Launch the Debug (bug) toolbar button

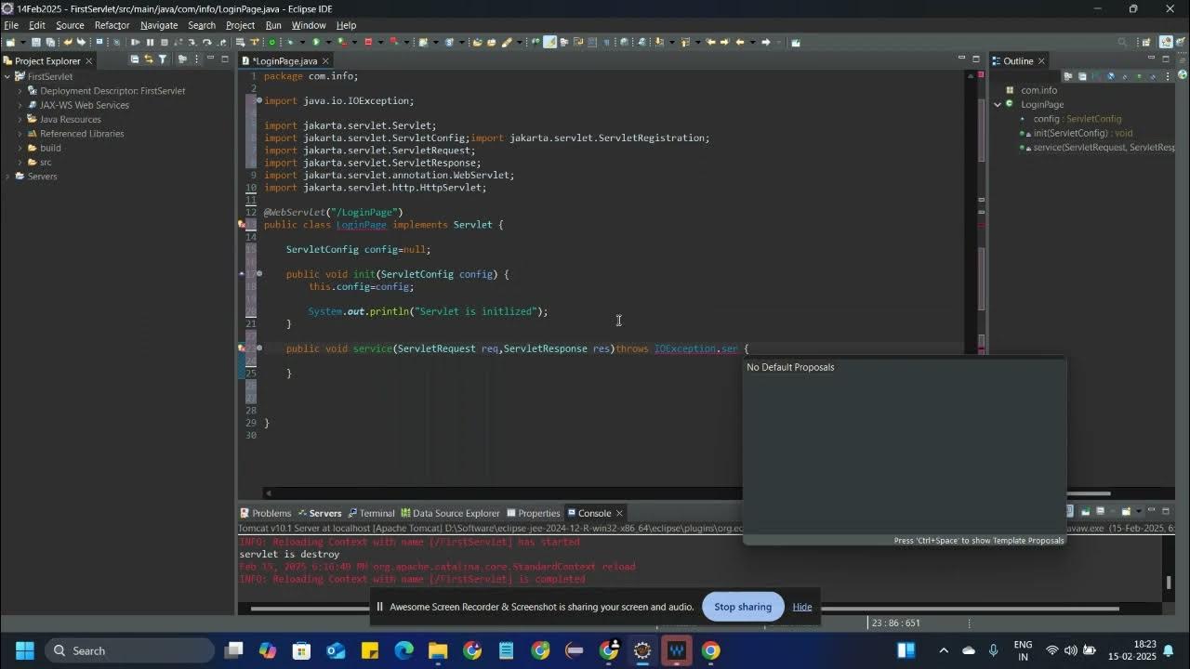[x=290, y=42]
